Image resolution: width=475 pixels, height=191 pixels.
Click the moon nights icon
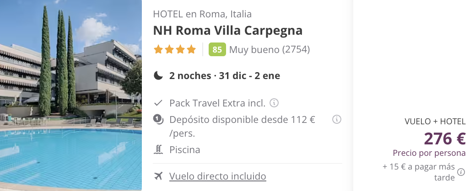[158, 75]
